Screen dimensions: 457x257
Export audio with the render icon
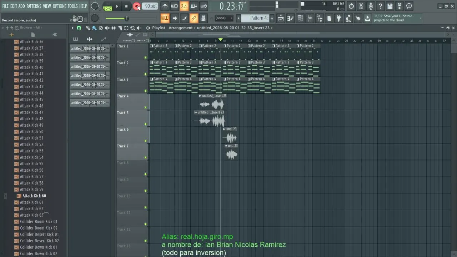click(x=400, y=6)
